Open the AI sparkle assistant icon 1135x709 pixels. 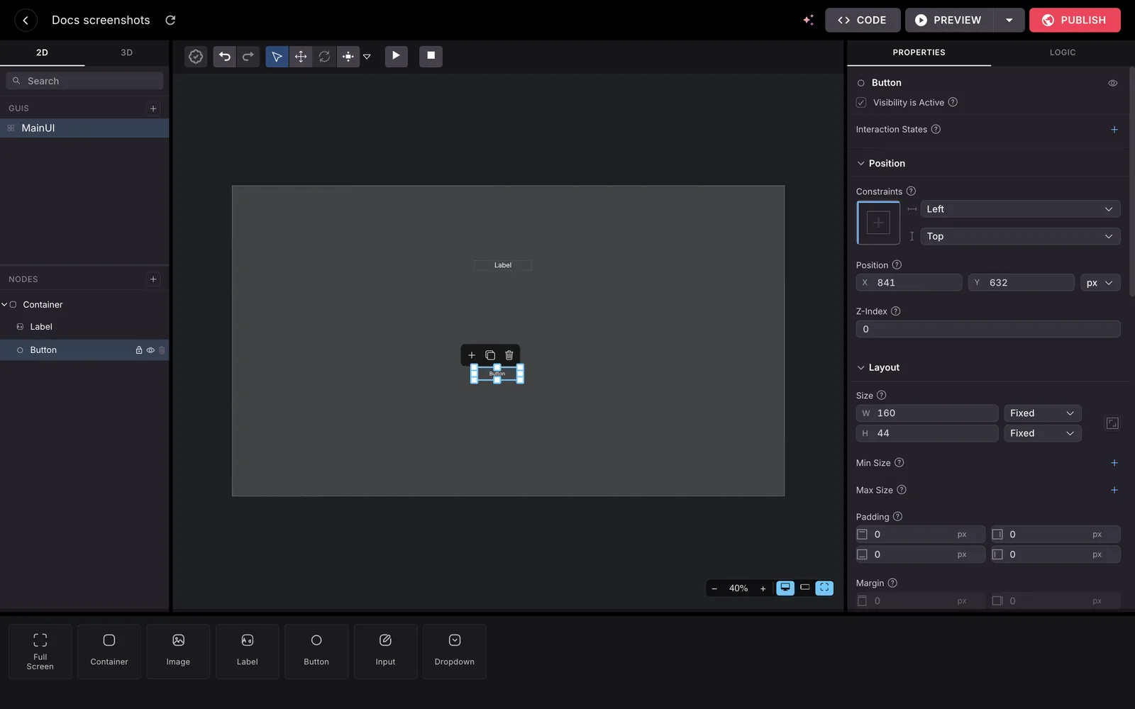coord(808,20)
